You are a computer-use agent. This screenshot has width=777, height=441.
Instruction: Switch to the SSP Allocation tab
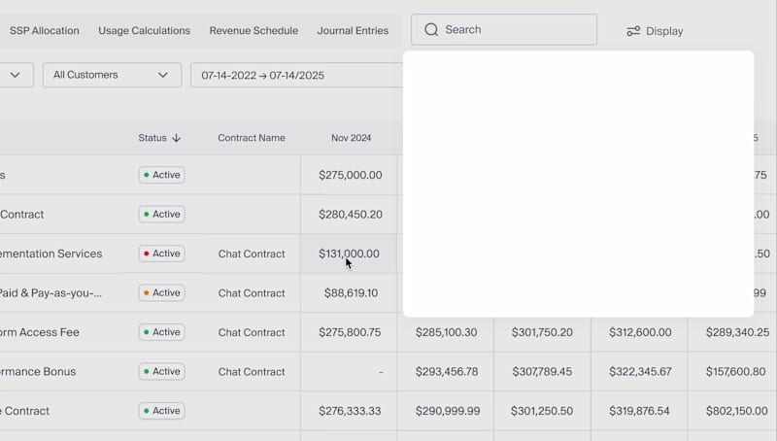tap(44, 30)
